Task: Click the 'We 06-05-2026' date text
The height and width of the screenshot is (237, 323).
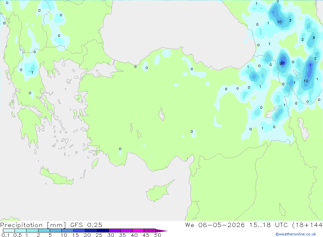Action: [x=215, y=225]
